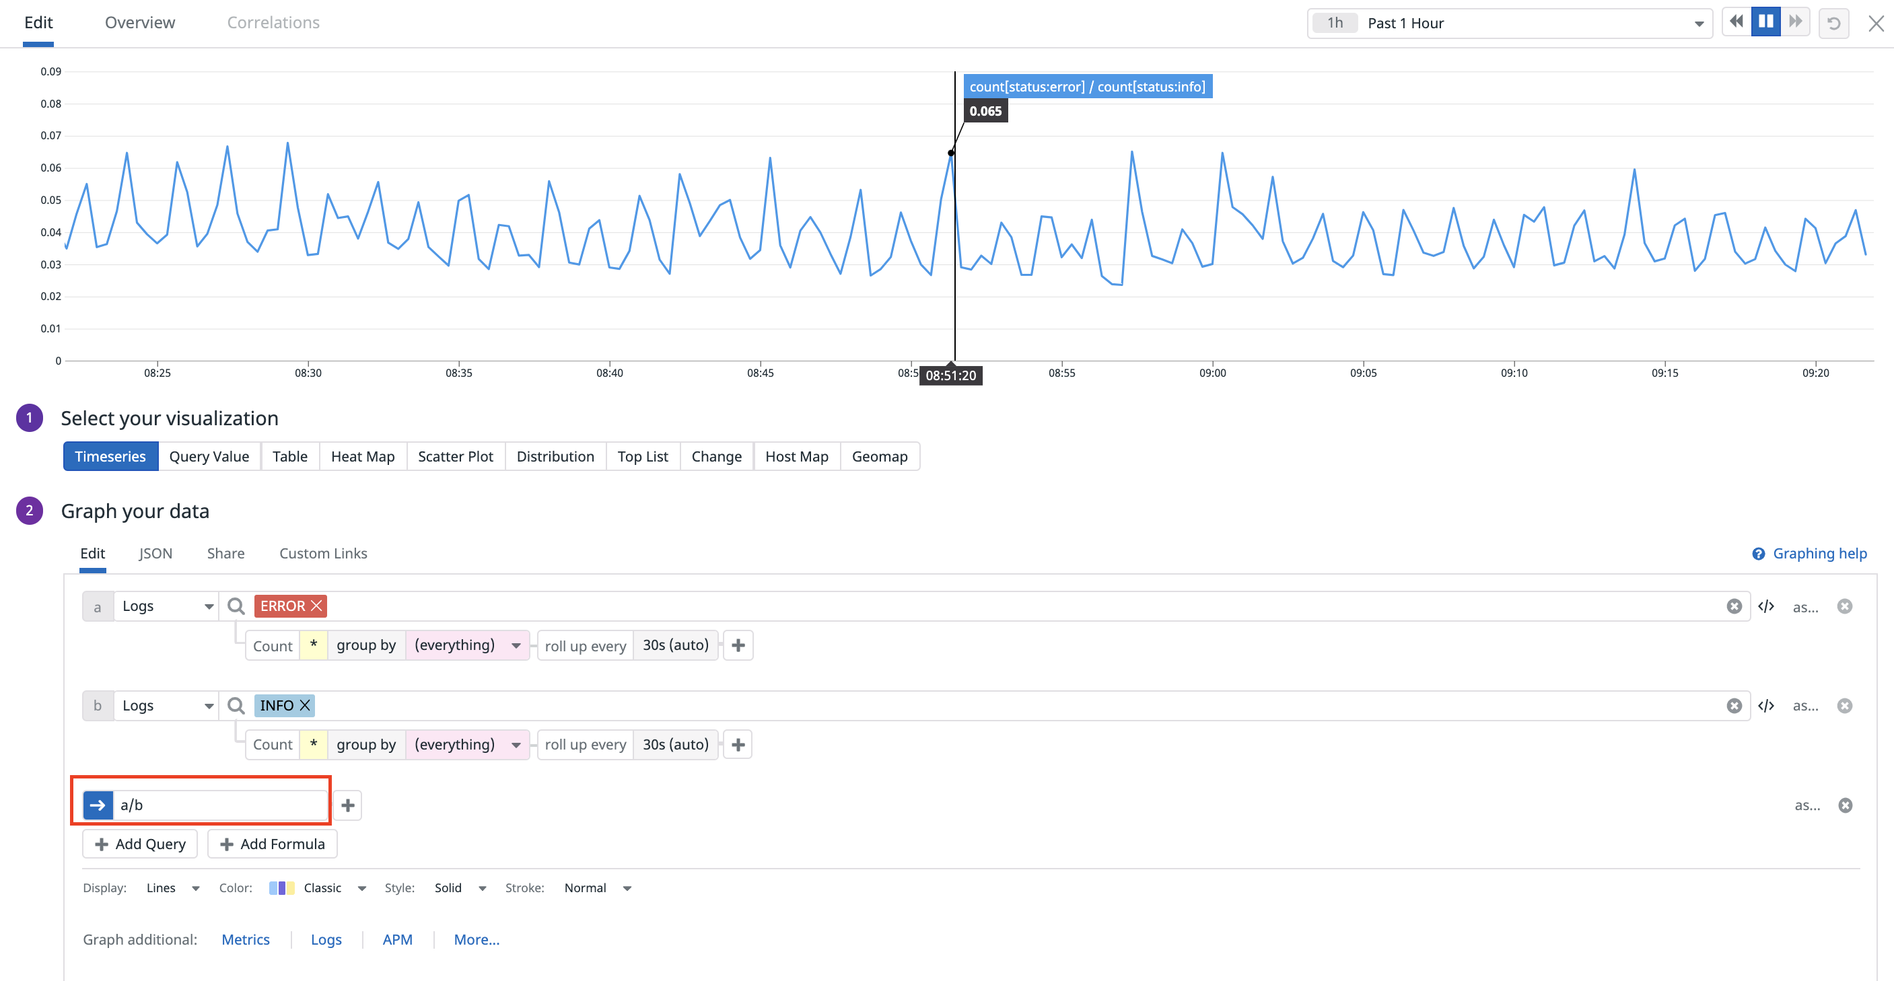Click the a/b formula input field
This screenshot has height=981, width=1894.
(x=220, y=805)
